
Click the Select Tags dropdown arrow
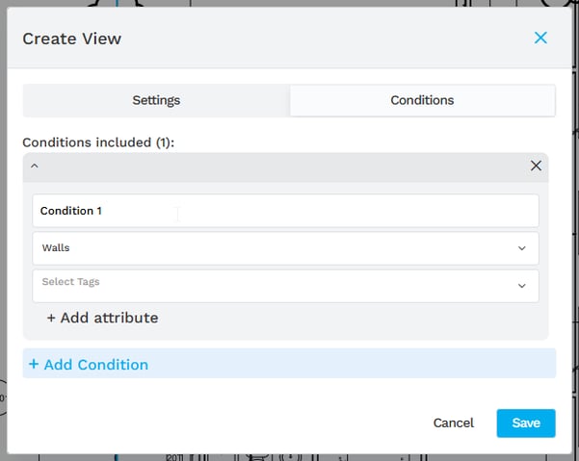521,286
